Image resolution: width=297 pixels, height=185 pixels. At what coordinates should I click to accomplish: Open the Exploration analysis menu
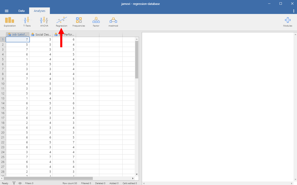point(10,22)
